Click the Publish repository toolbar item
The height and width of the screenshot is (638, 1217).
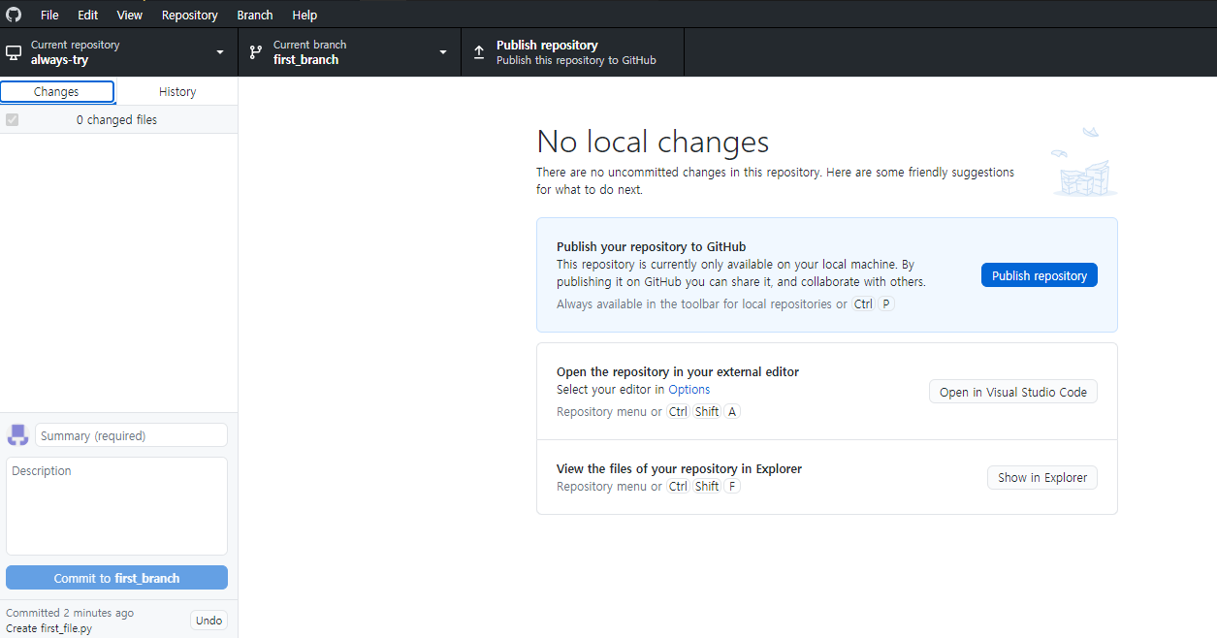coord(573,52)
